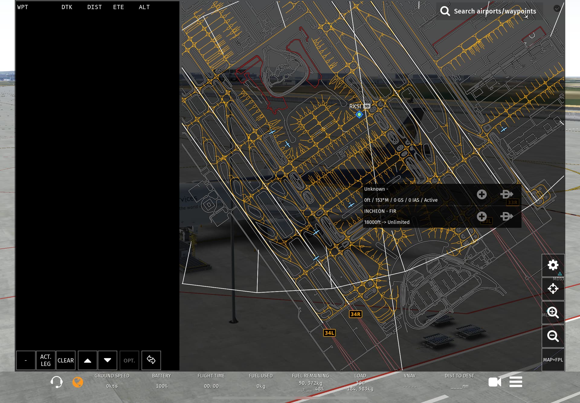The height and width of the screenshot is (403, 580).
Task: Fly direct to INCHEON FIR
Action: 507,216
